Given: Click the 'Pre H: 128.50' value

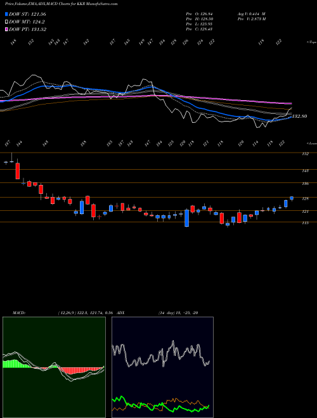Looking at the screenshot, I should tap(199, 19).
